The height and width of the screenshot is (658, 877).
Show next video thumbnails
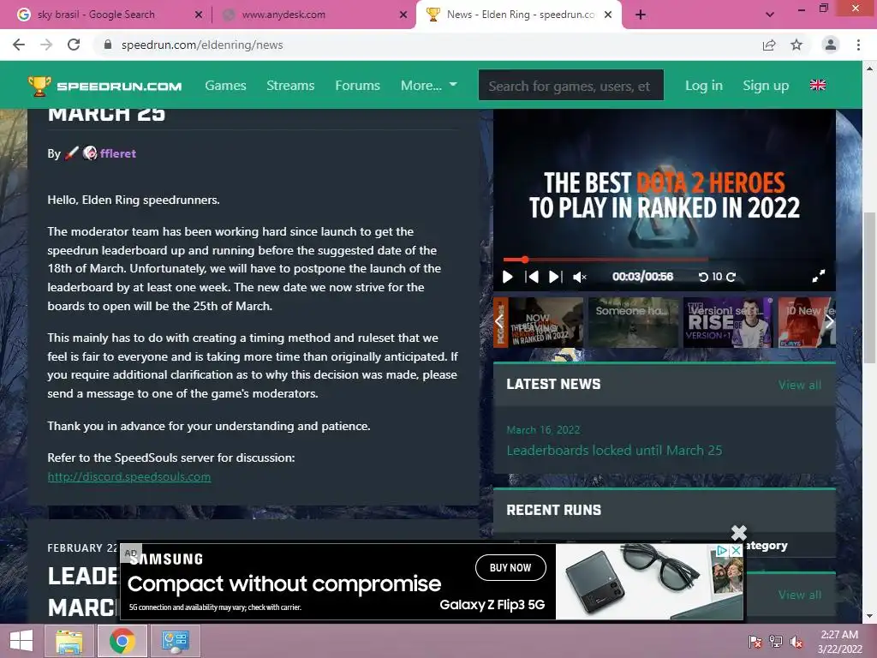829,322
